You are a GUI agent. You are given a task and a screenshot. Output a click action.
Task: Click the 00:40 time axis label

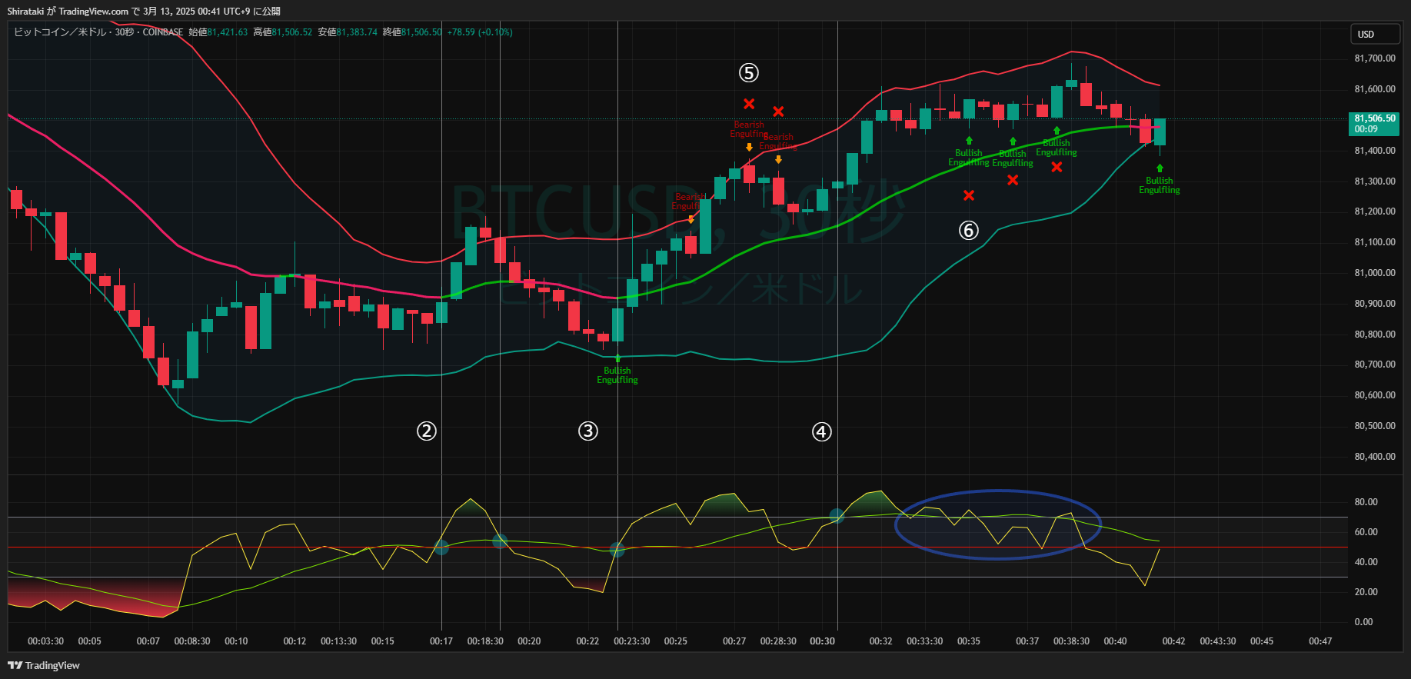(1115, 641)
